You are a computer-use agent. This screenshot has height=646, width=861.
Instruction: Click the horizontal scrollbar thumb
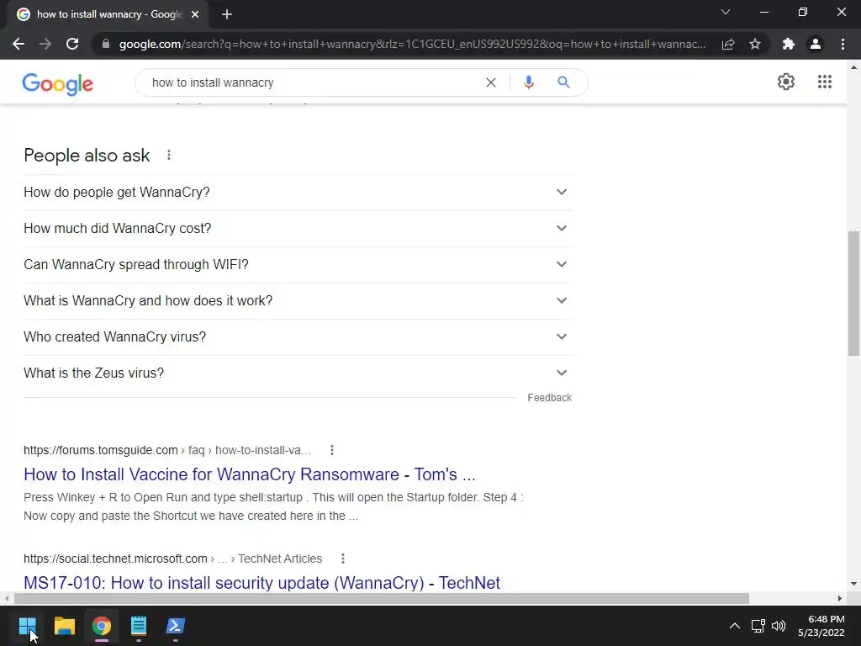pos(381,598)
